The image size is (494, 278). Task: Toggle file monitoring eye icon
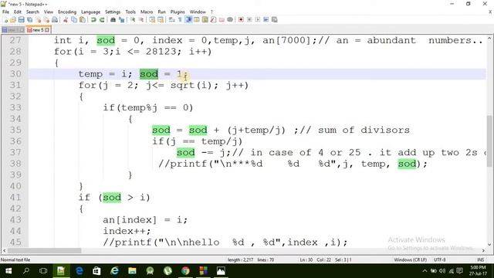[230, 19]
